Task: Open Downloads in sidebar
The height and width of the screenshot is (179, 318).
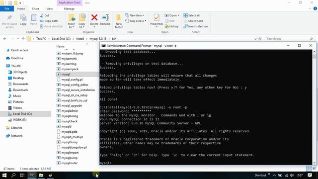Action: pyautogui.click(x=20, y=90)
